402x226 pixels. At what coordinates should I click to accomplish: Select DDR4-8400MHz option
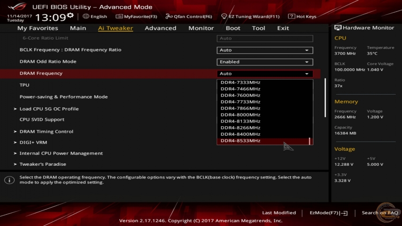pyautogui.click(x=265, y=134)
